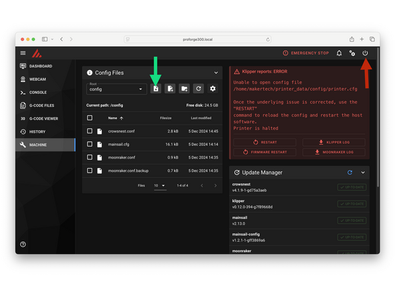Click the crowsnest.conf file icon
The height and width of the screenshot is (296, 395).
(x=100, y=131)
